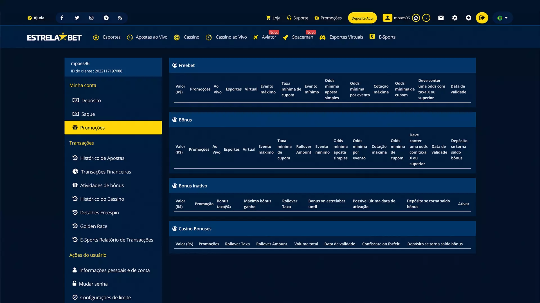Click the Promoções gift icon in header
540x303 pixels.
point(317,18)
